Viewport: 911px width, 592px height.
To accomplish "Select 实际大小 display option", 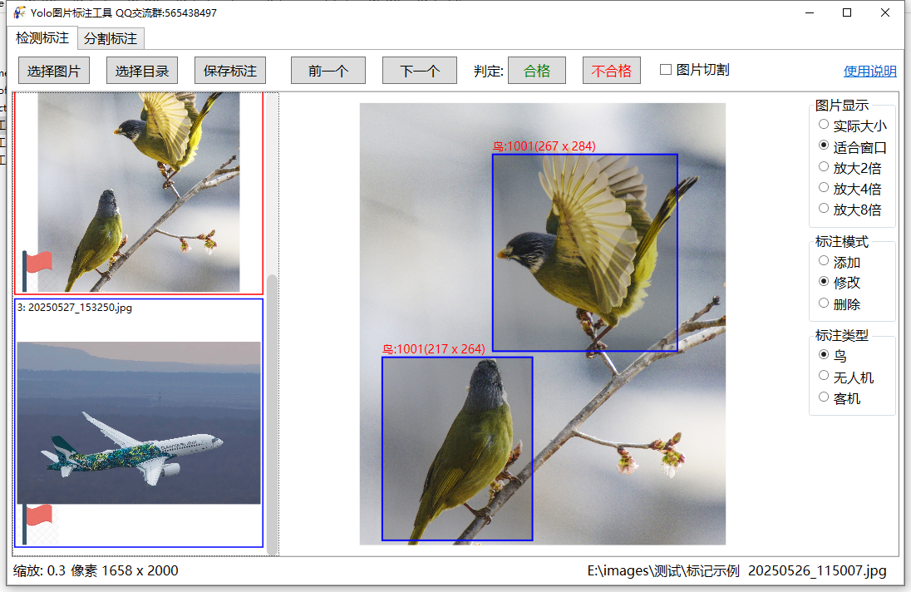I will pyautogui.click(x=823, y=125).
